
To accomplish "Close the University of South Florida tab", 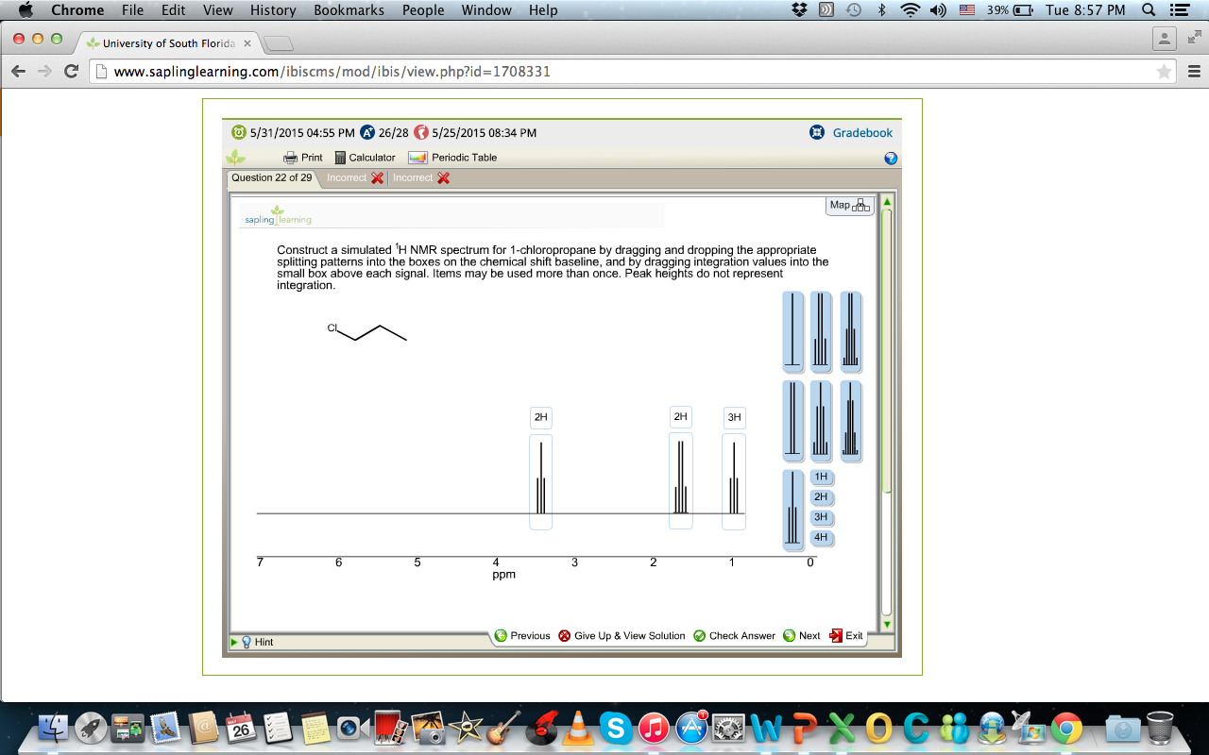I will 247,43.
